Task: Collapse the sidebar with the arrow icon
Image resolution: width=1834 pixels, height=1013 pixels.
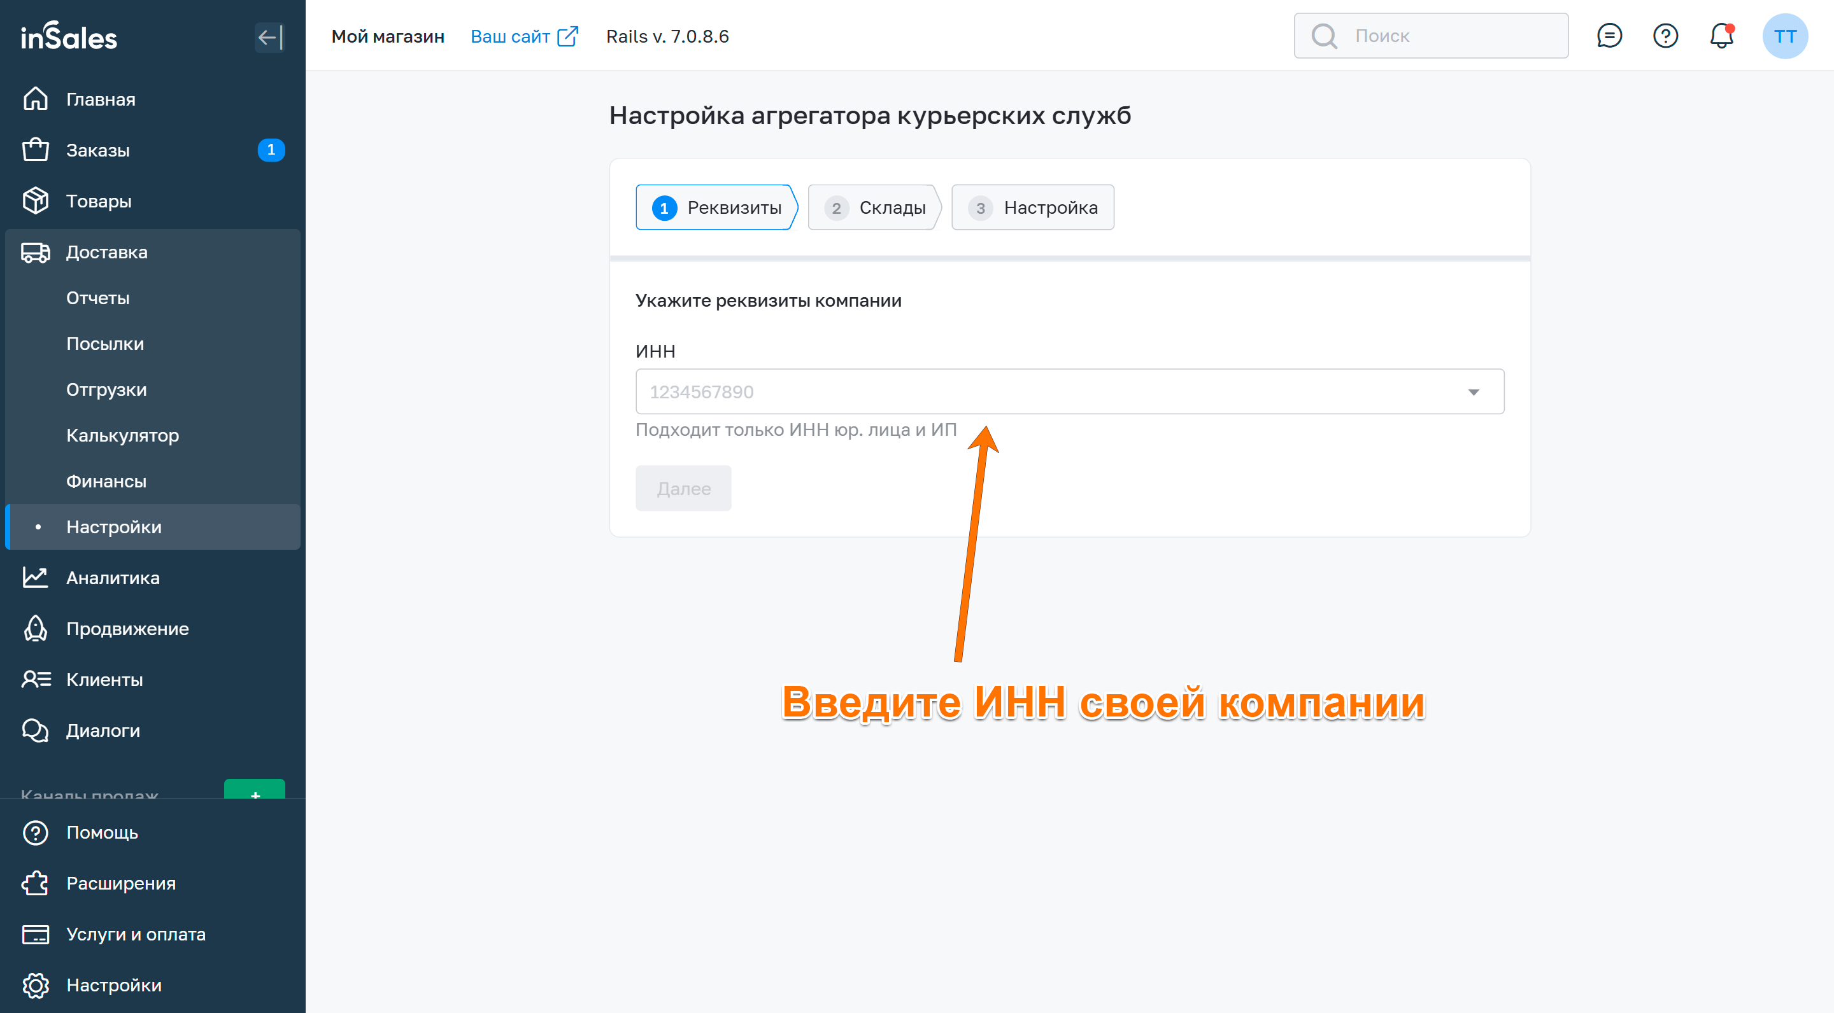Action: [x=270, y=37]
